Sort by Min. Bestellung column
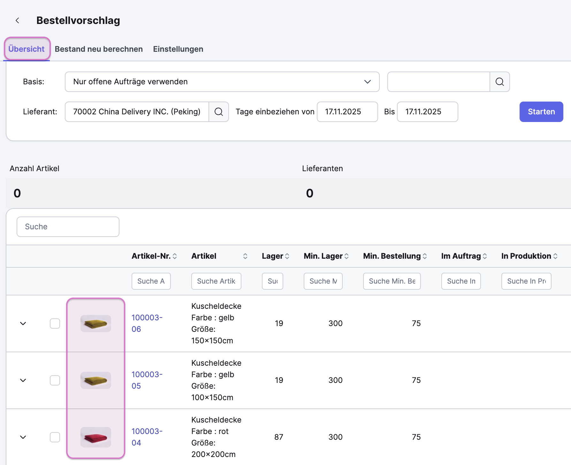Screen dimensions: 571x465 click(425, 256)
